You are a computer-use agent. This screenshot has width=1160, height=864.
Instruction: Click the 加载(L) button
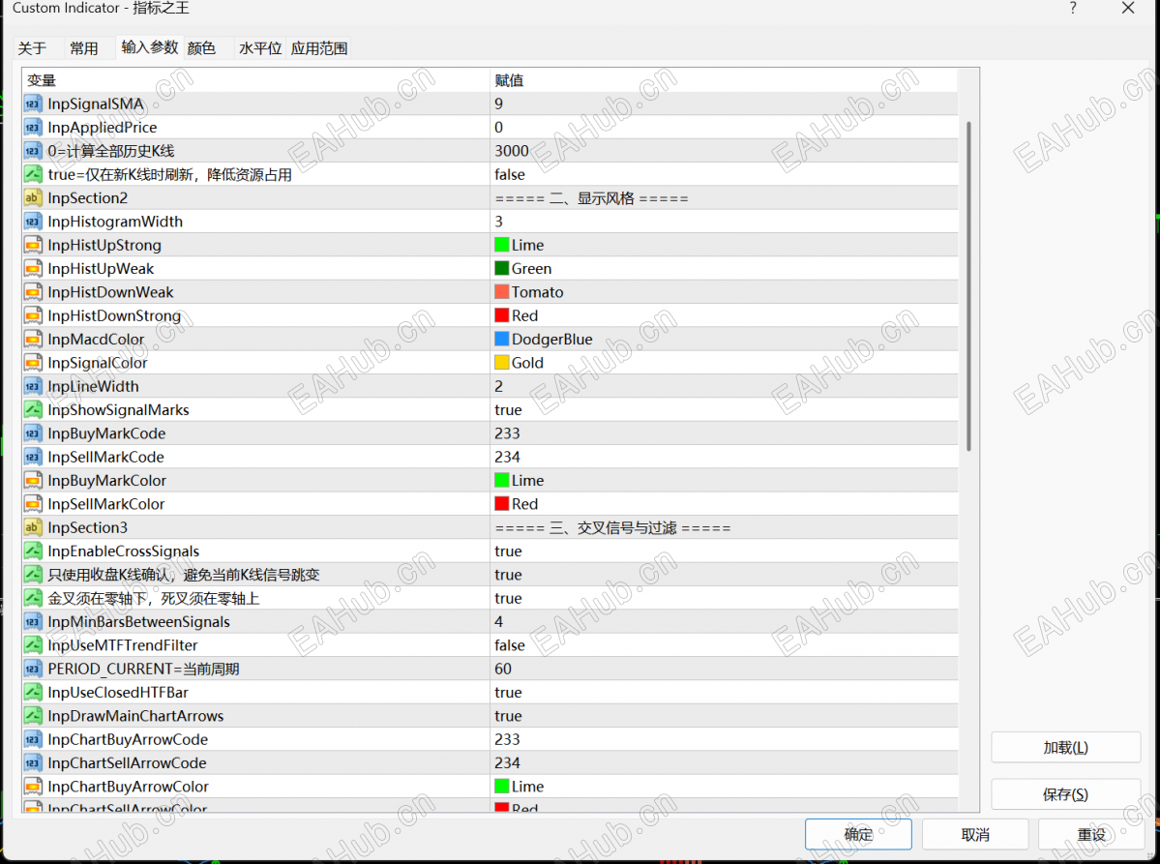1065,748
